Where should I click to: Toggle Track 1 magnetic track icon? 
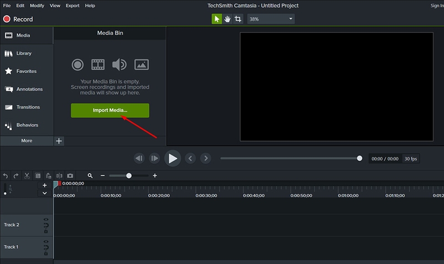(46, 247)
